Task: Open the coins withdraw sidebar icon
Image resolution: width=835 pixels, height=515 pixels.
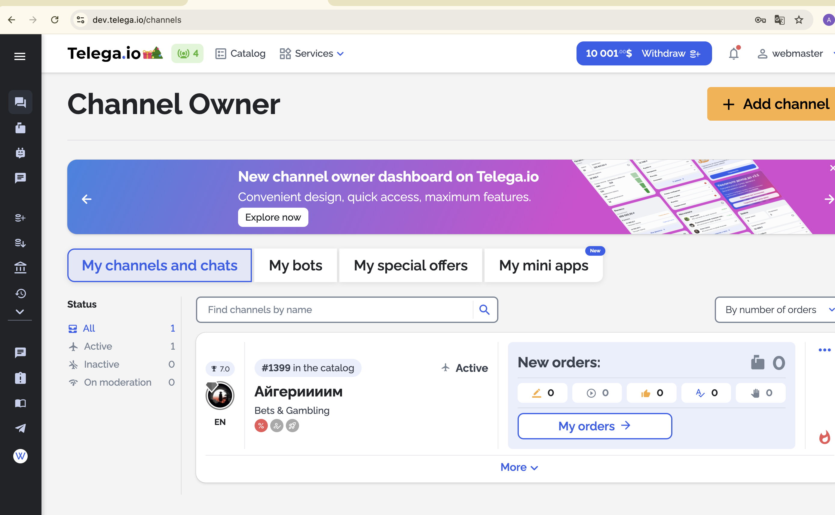Action: click(x=20, y=243)
